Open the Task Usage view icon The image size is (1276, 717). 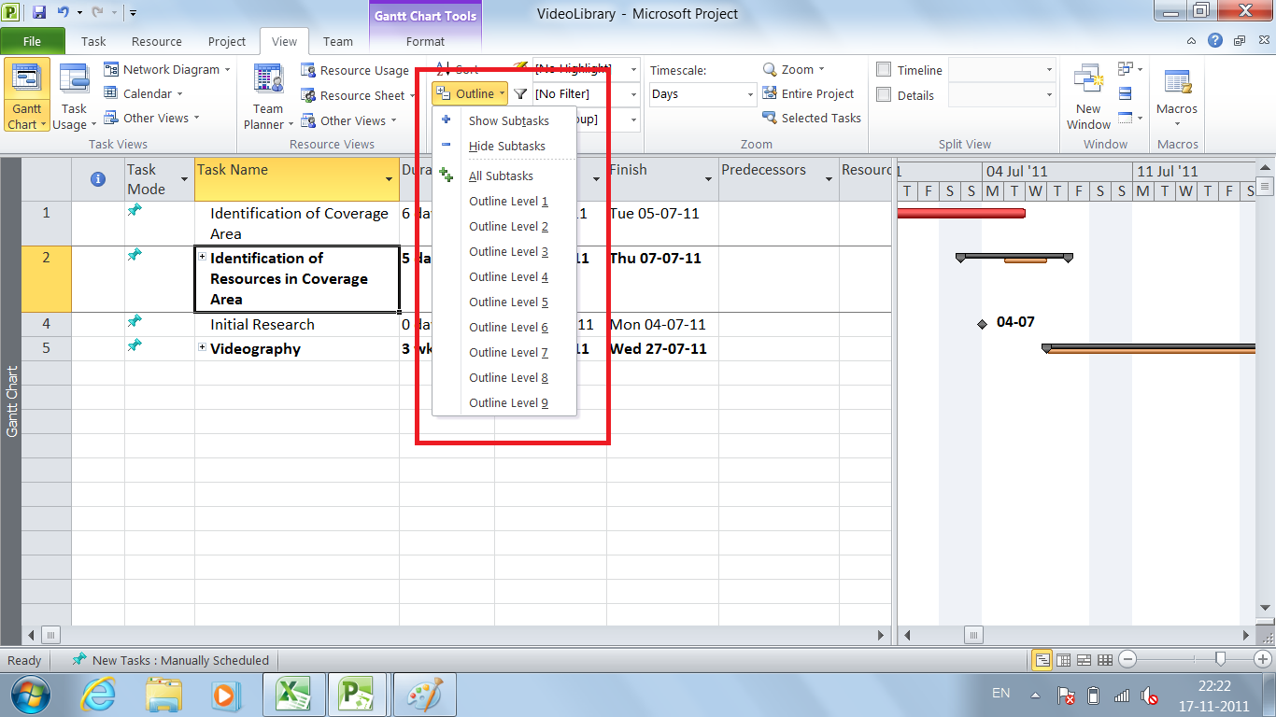74,95
